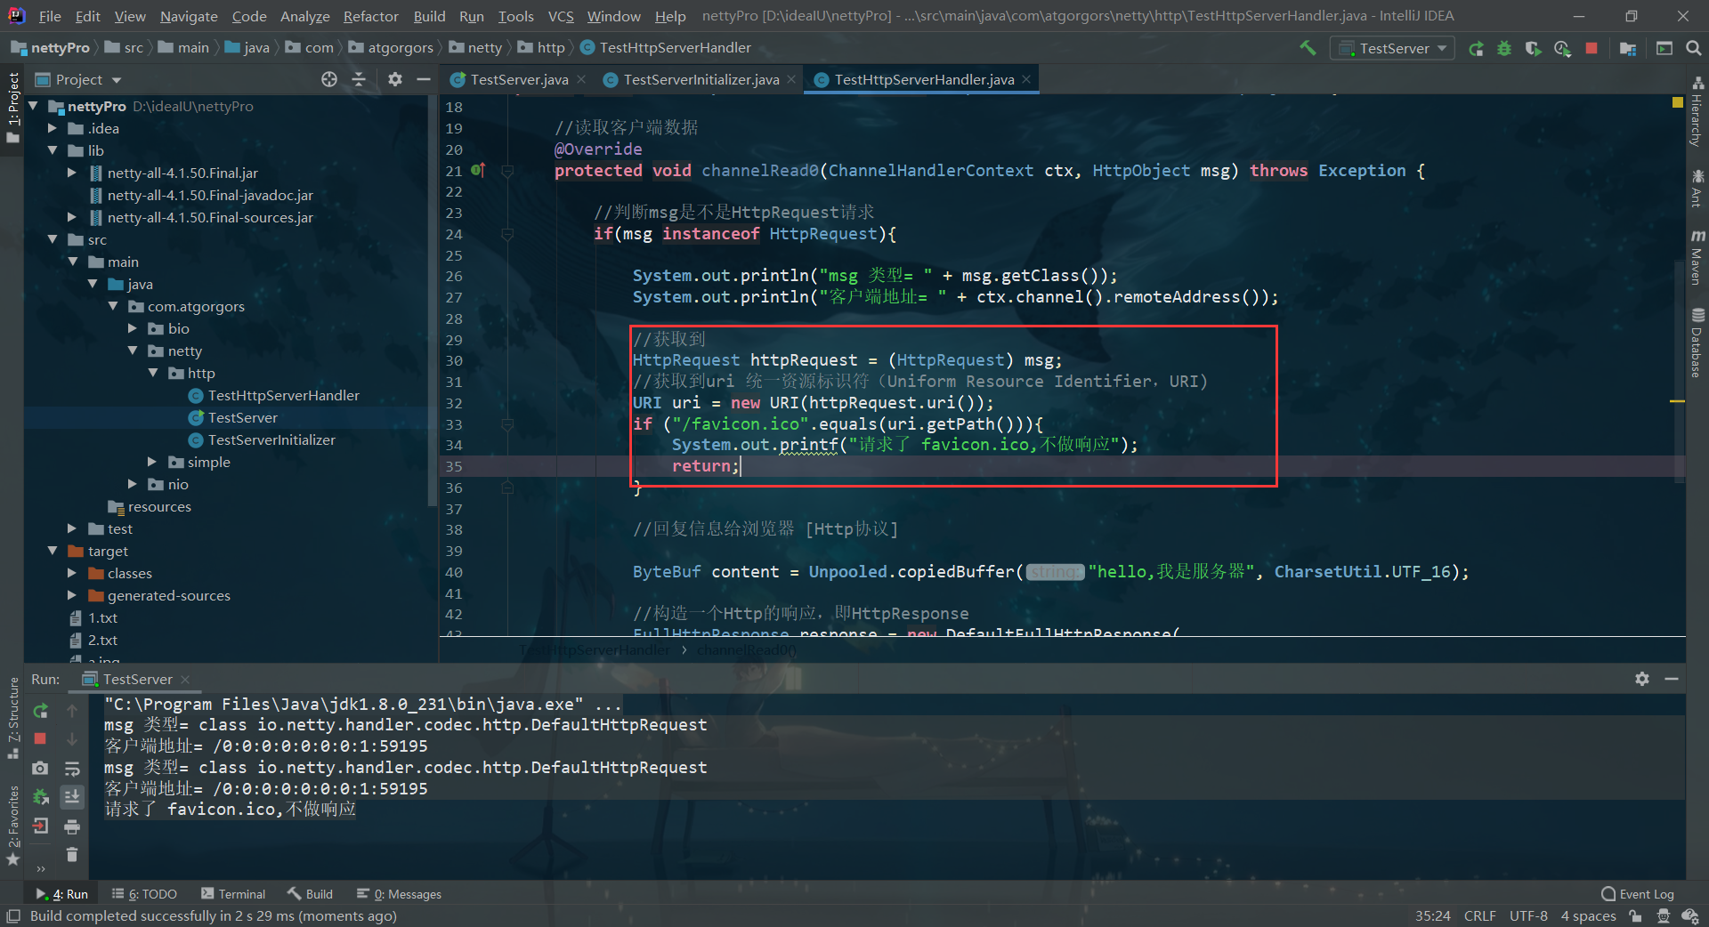Viewport: 1709px width, 927px height.
Task: Open Project panel gear options
Action: coord(395,79)
